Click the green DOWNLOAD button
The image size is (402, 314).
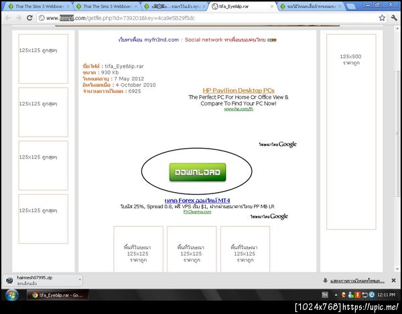click(198, 172)
